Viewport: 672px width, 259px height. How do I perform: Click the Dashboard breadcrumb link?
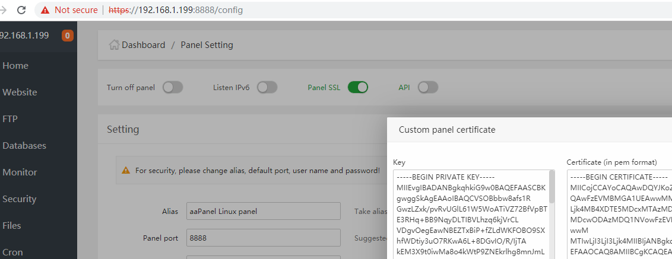tap(144, 45)
